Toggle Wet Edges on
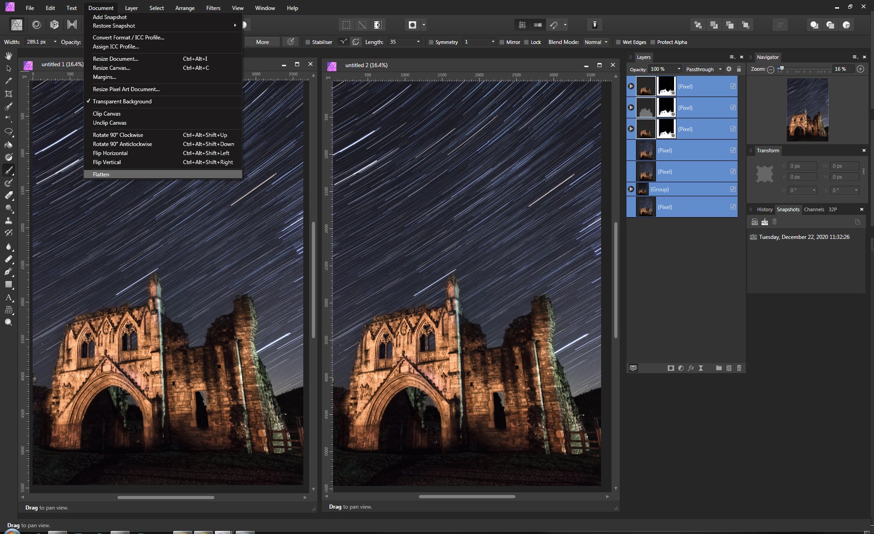Viewport: 874px width, 534px height. 619,42
